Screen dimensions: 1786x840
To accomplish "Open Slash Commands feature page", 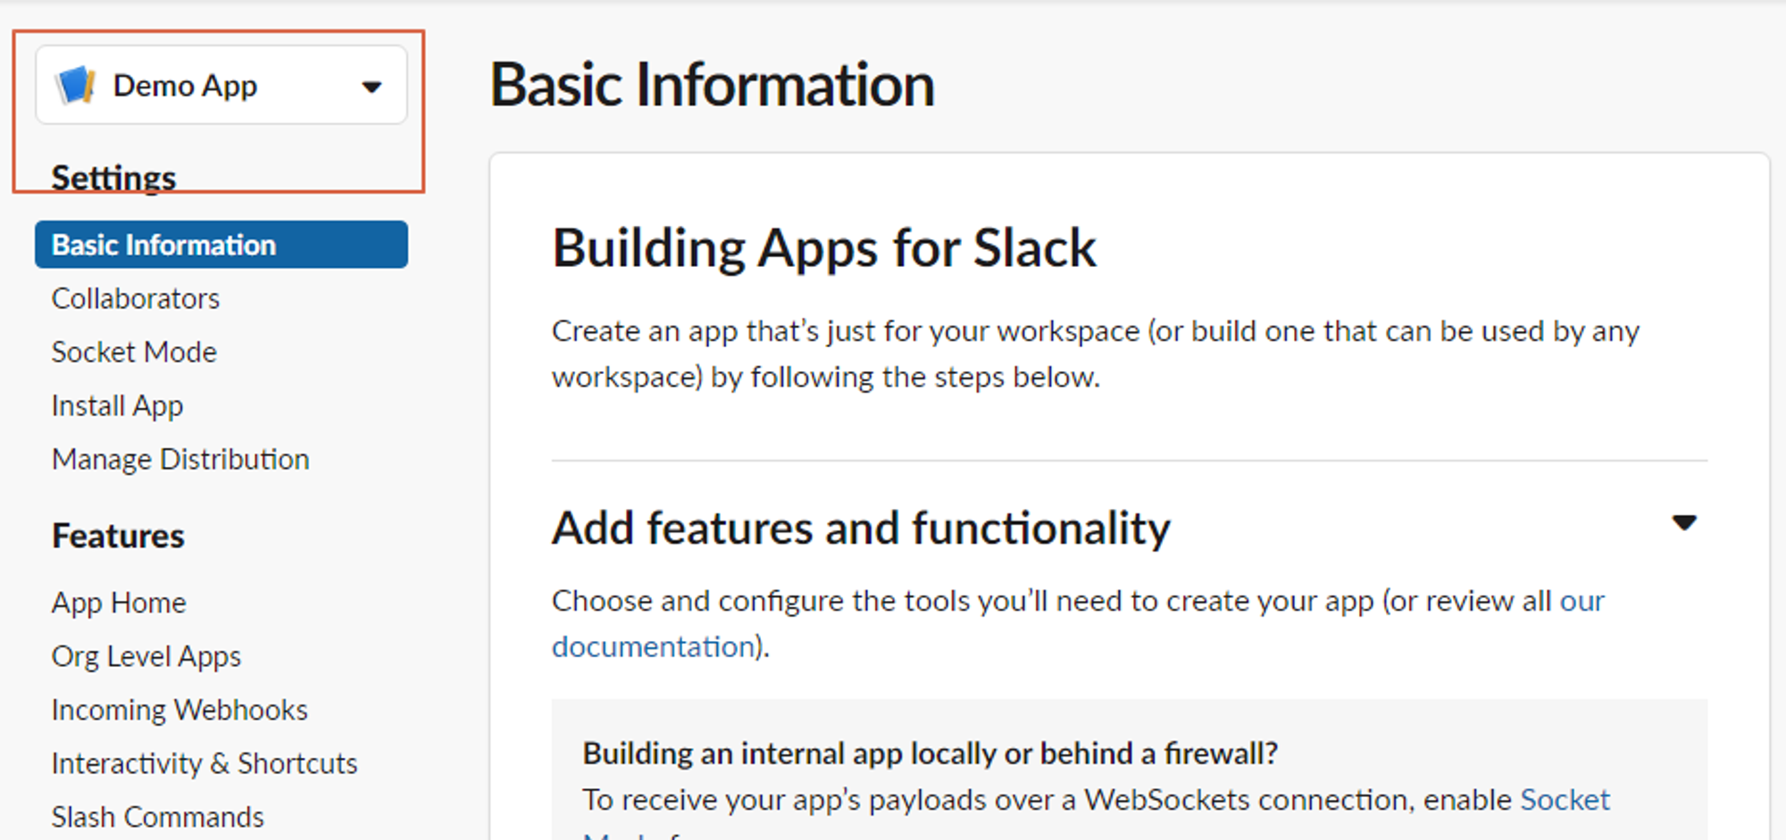I will click(158, 817).
